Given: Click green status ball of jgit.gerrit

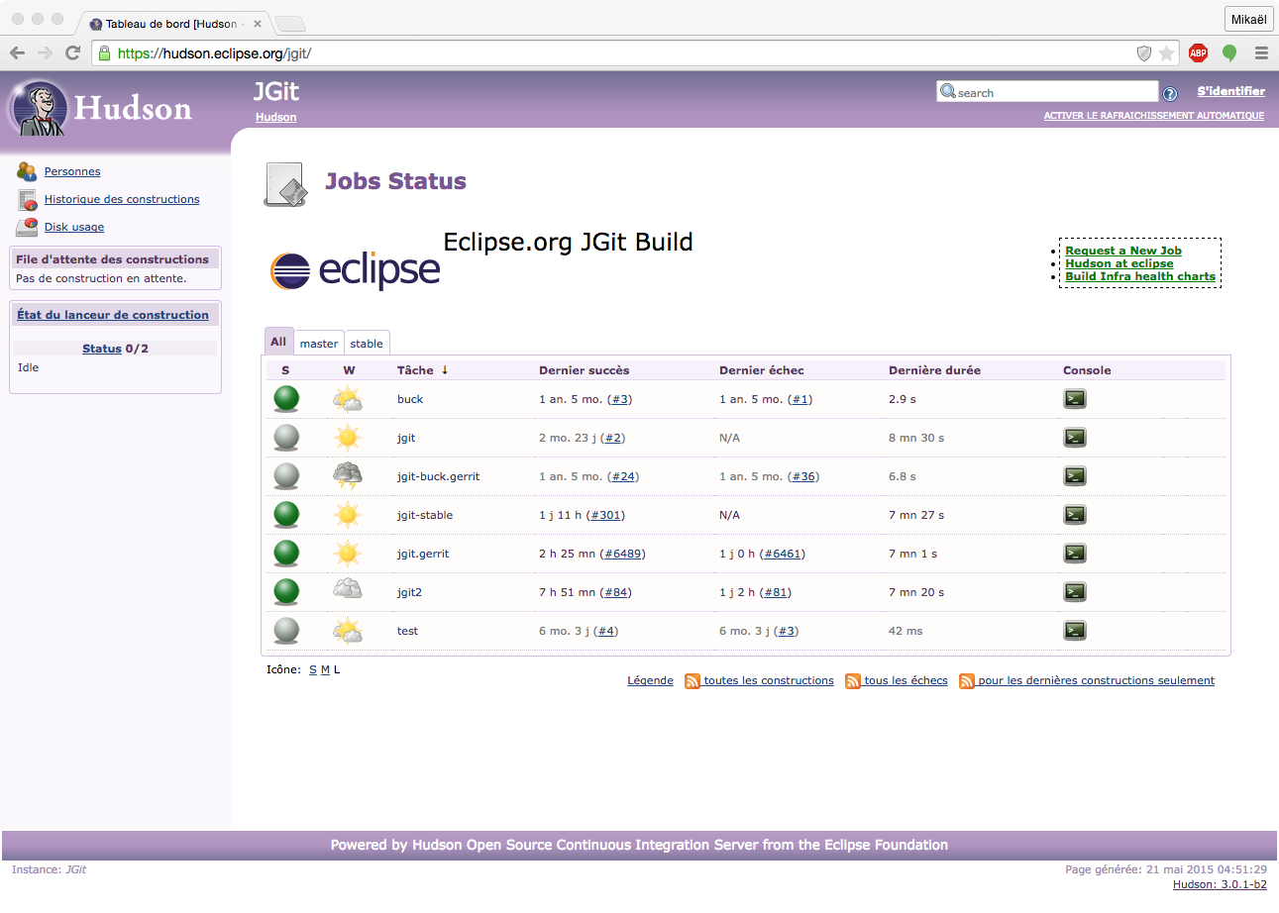Looking at the screenshot, I should coord(286,554).
